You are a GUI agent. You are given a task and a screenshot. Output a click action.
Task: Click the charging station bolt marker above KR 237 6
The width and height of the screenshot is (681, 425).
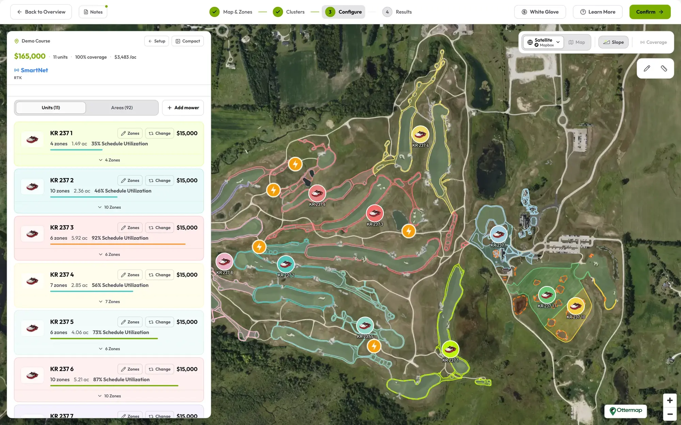click(295, 164)
